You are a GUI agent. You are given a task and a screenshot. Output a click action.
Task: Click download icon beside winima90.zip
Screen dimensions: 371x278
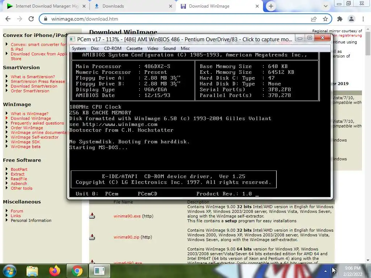pos(92,237)
